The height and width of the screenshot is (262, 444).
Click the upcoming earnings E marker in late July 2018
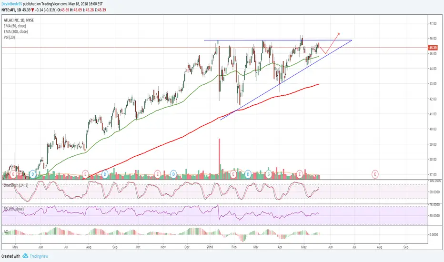point(375,174)
